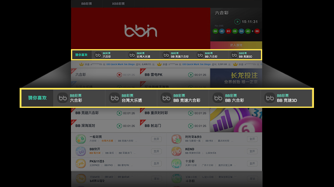Click the KENO category icon
Screen dimensions: 334x187
pos(176,151)
